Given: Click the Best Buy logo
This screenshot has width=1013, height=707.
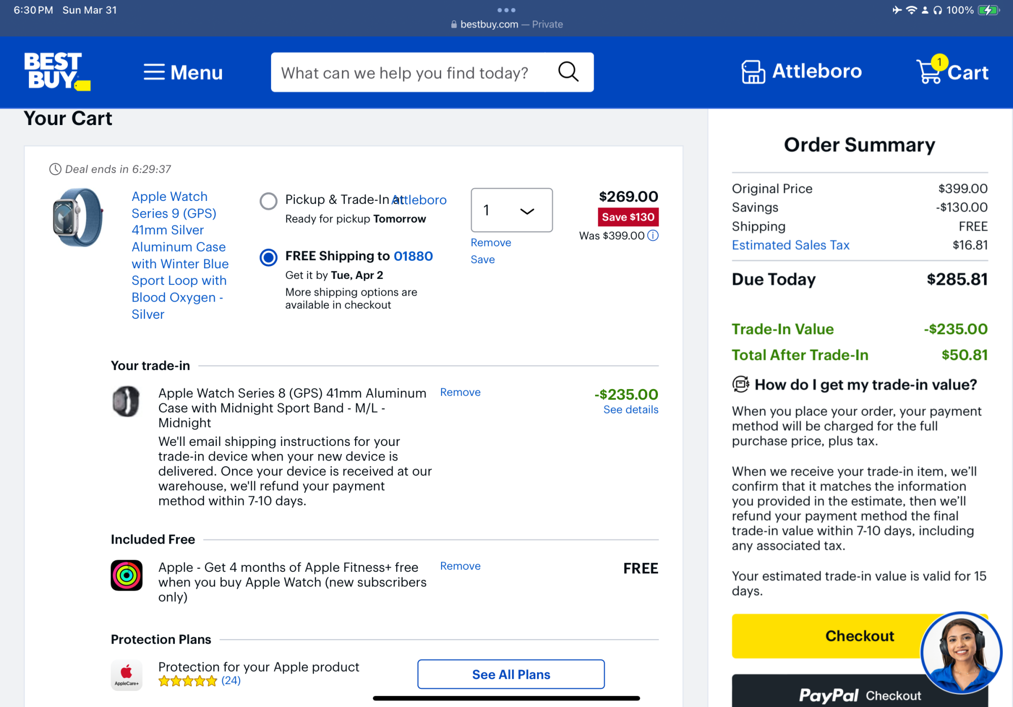Looking at the screenshot, I should [56, 71].
